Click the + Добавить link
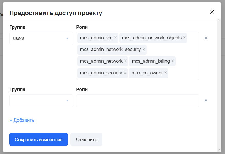225x154 pixels. (x=22, y=120)
